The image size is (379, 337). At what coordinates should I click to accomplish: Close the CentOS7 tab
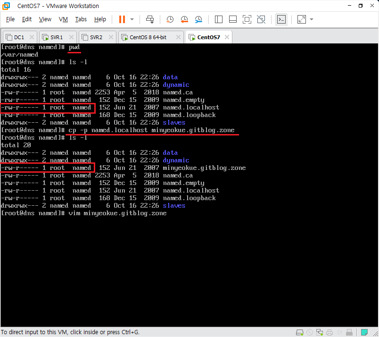[x=227, y=37]
